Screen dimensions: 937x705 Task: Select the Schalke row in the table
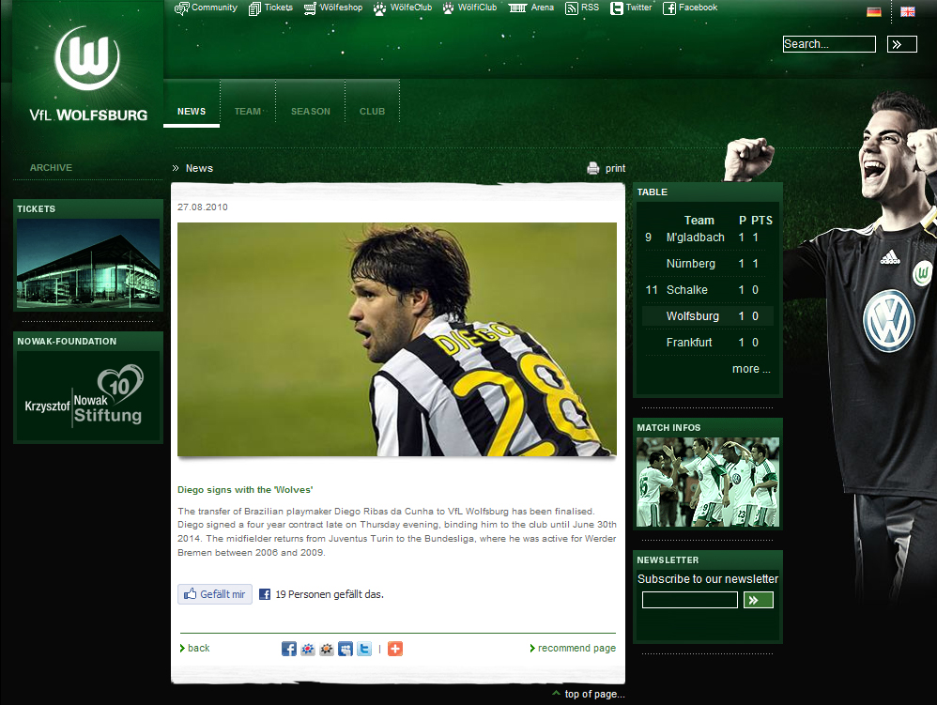click(x=708, y=290)
